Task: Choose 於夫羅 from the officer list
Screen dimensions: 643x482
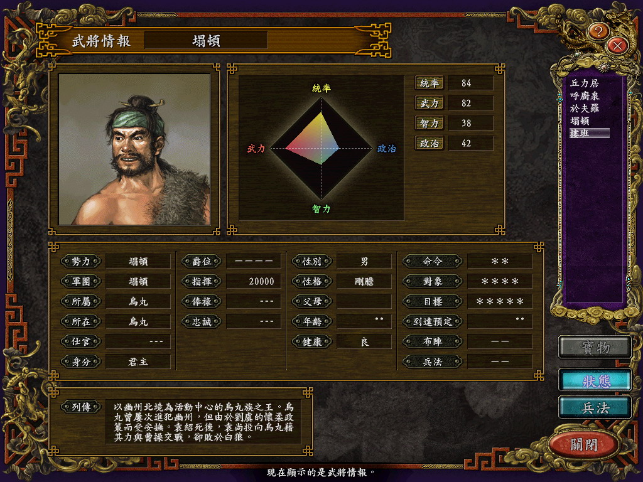Action: (585, 108)
